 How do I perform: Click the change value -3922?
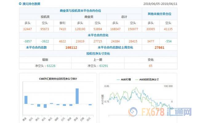coord(45,41)
